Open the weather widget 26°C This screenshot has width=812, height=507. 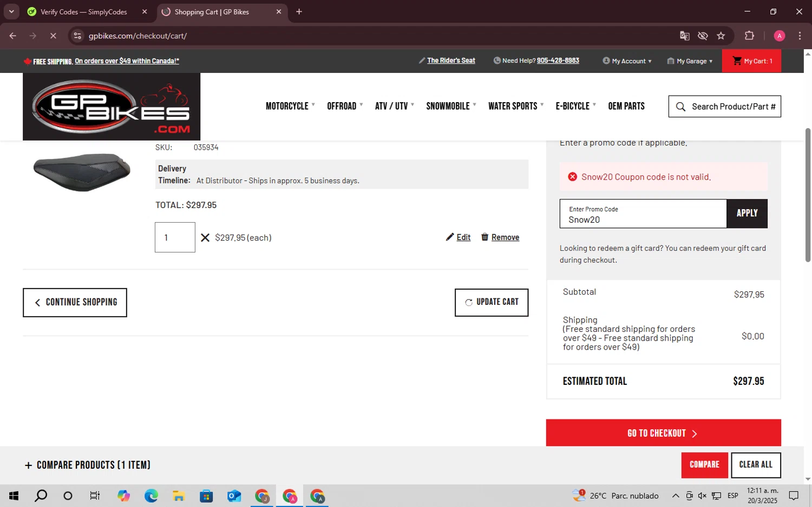(x=615, y=496)
